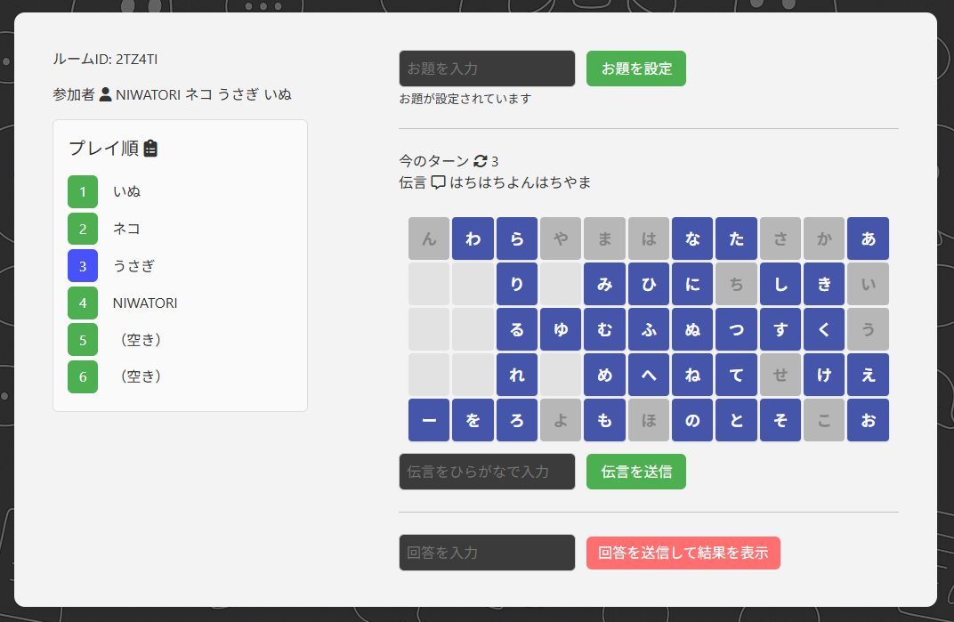Viewport: 954px width, 622px height.
Task: Click the participant person icon
Action: tap(105, 94)
